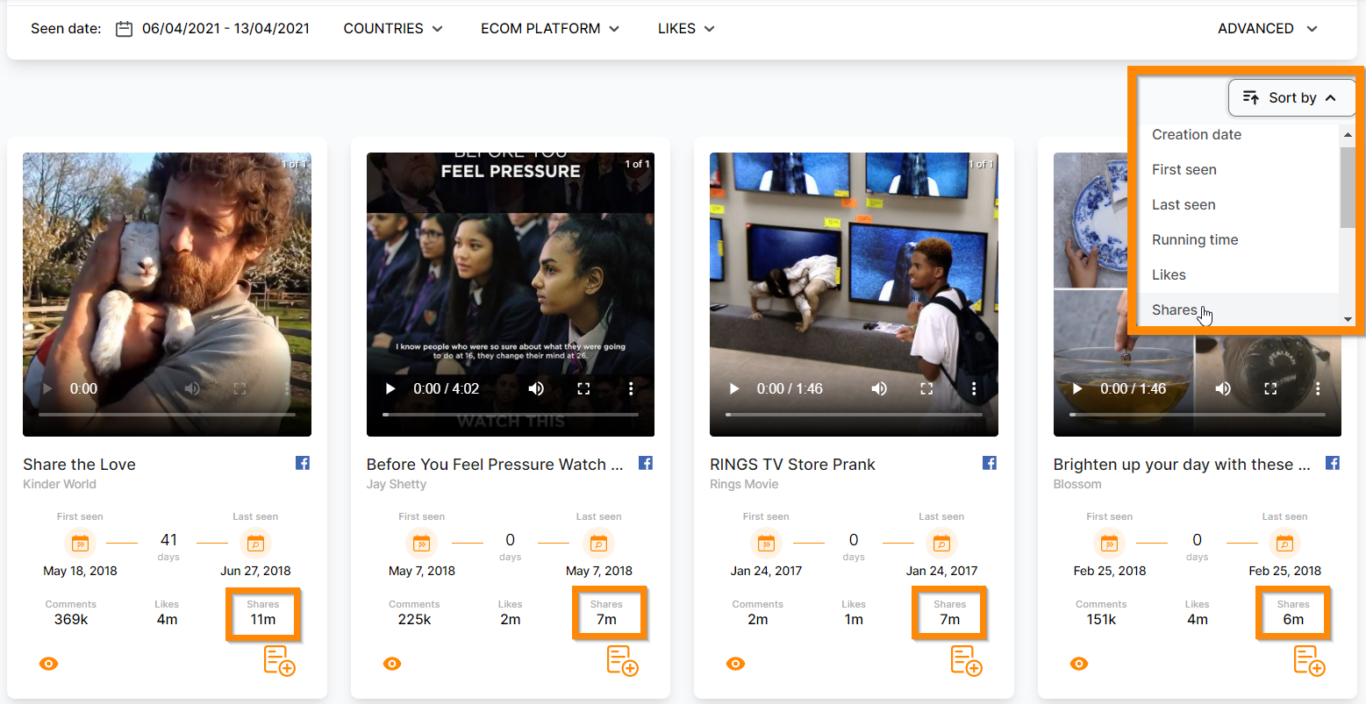Viewport: 1366px width, 704px height.
Task: Add Blossom ad to collection
Action: click(x=1310, y=661)
